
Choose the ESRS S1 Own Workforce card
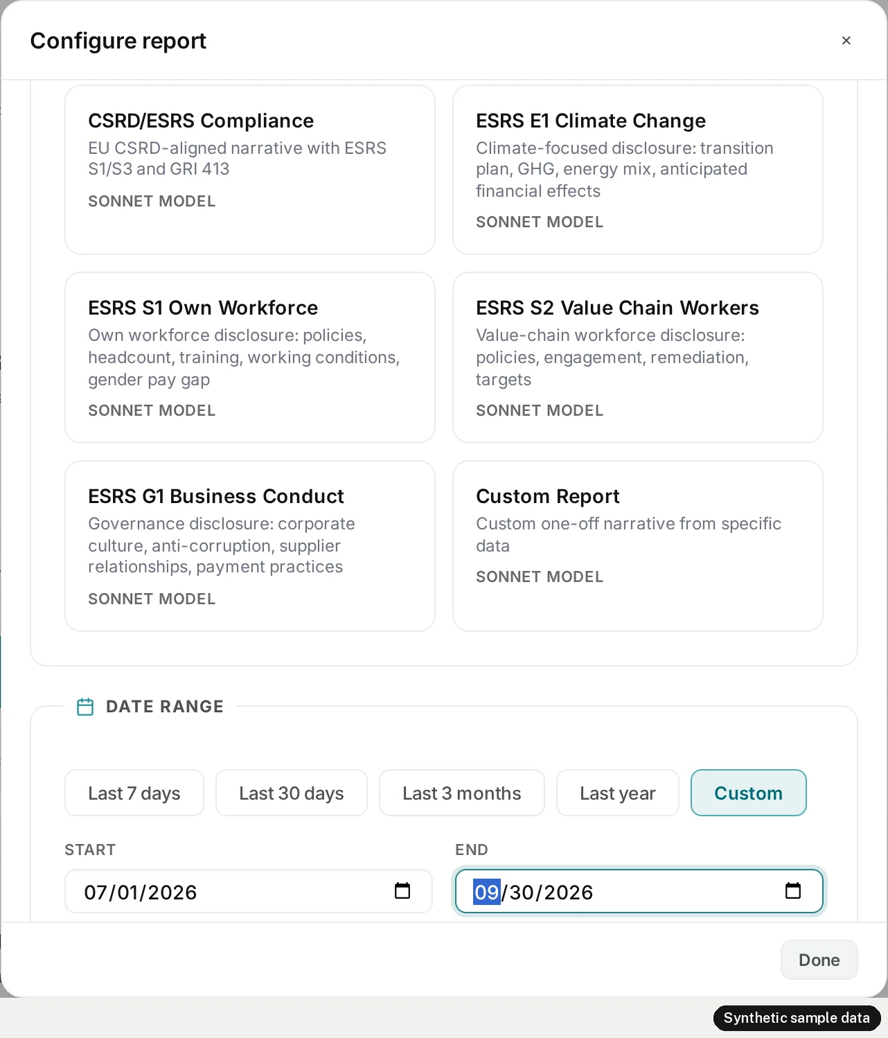(250, 358)
